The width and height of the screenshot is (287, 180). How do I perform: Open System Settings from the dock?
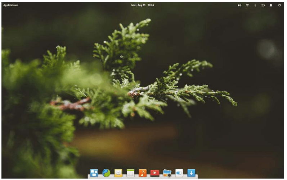pyautogui.click(x=179, y=173)
